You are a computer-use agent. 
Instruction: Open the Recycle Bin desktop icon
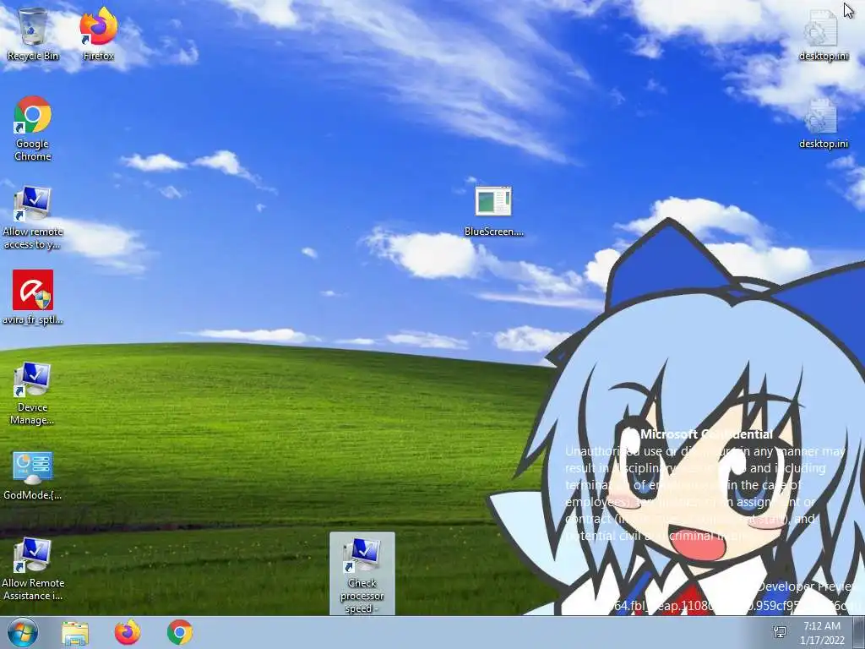point(33,34)
